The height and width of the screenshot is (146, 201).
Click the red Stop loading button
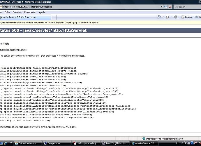pos(170,7)
